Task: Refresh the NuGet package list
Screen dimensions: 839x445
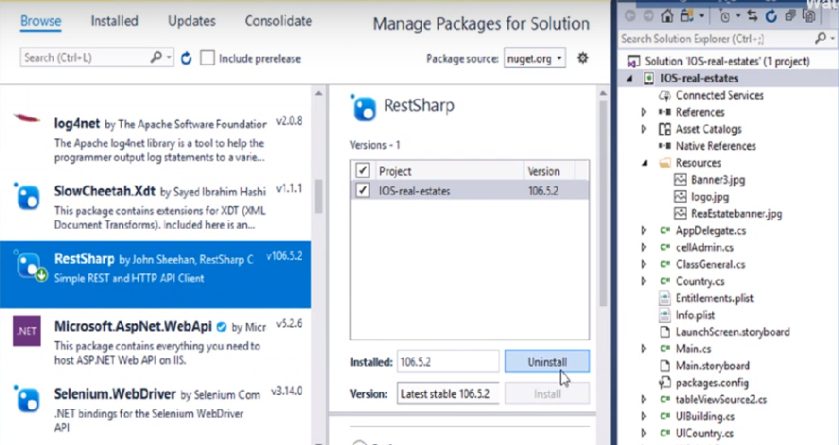Action: [x=186, y=58]
